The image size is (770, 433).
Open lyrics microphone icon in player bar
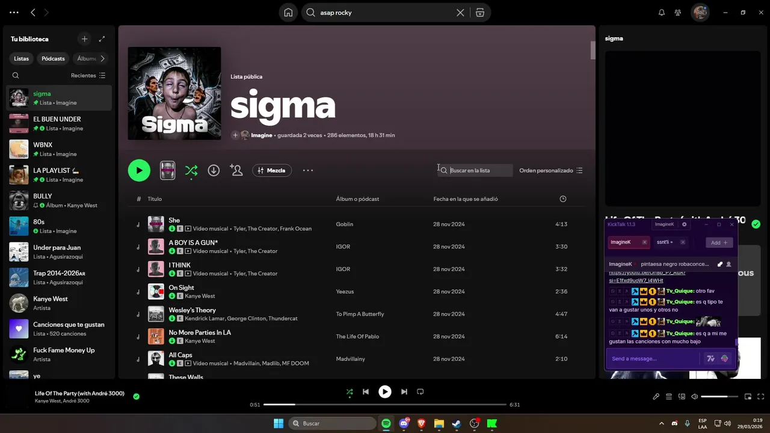(656, 397)
